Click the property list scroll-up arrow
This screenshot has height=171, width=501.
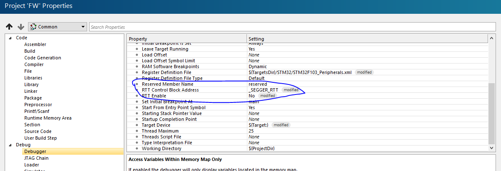[492, 39]
